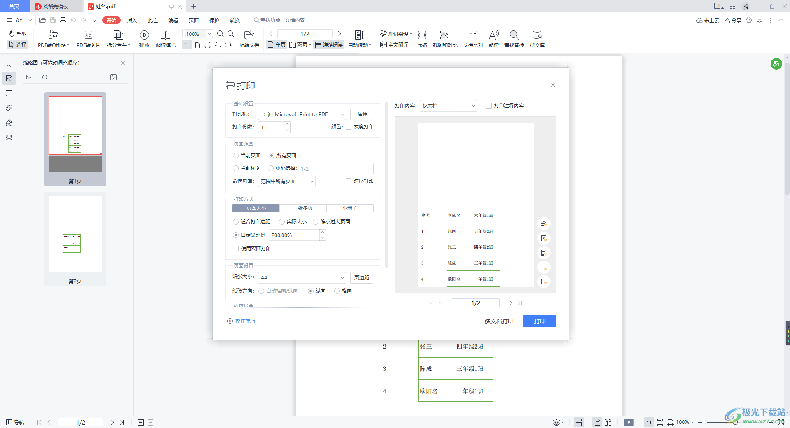
Task: Select the 所有页面 radio button
Action: click(271, 156)
